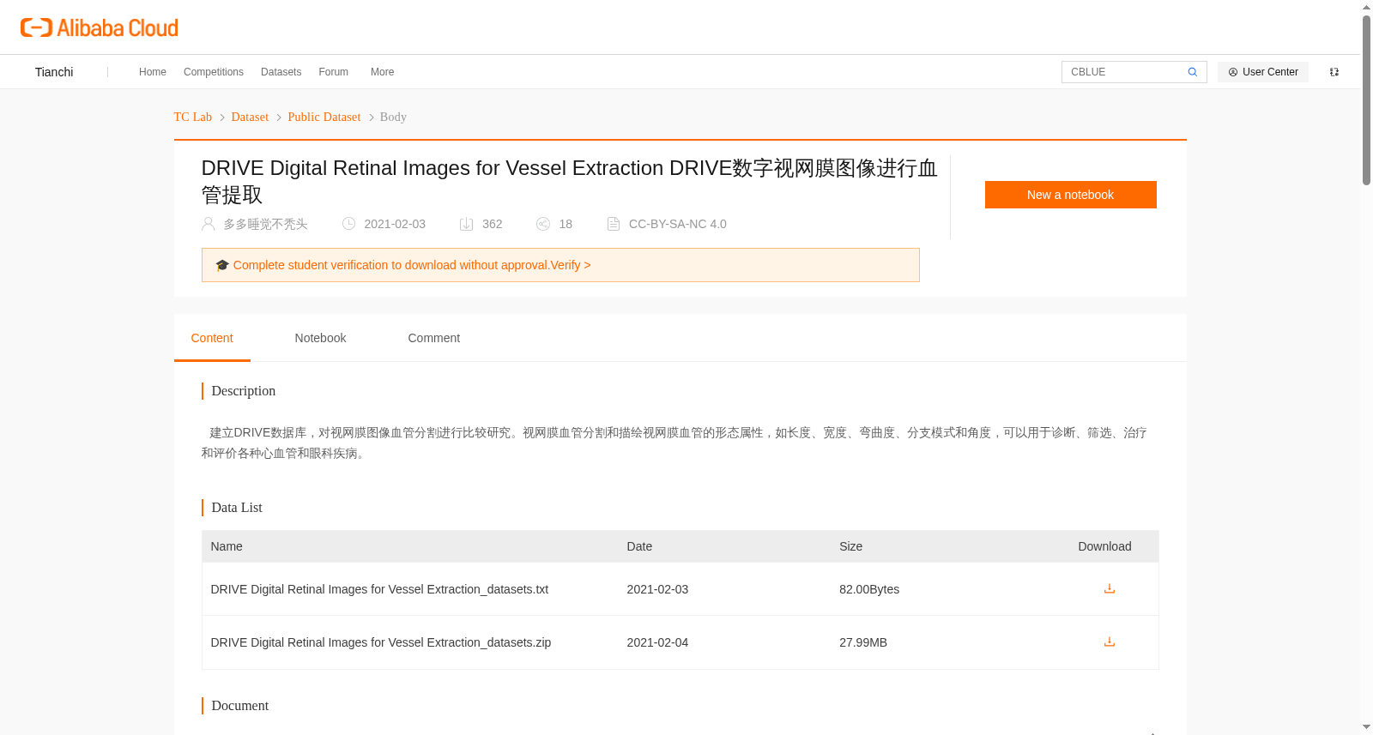1373x735 pixels.
Task: Switch to the Content tab
Action: (212, 338)
